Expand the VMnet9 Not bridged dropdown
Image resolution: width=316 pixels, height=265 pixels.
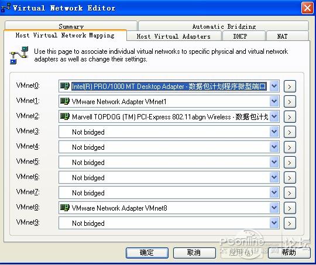click(274, 223)
